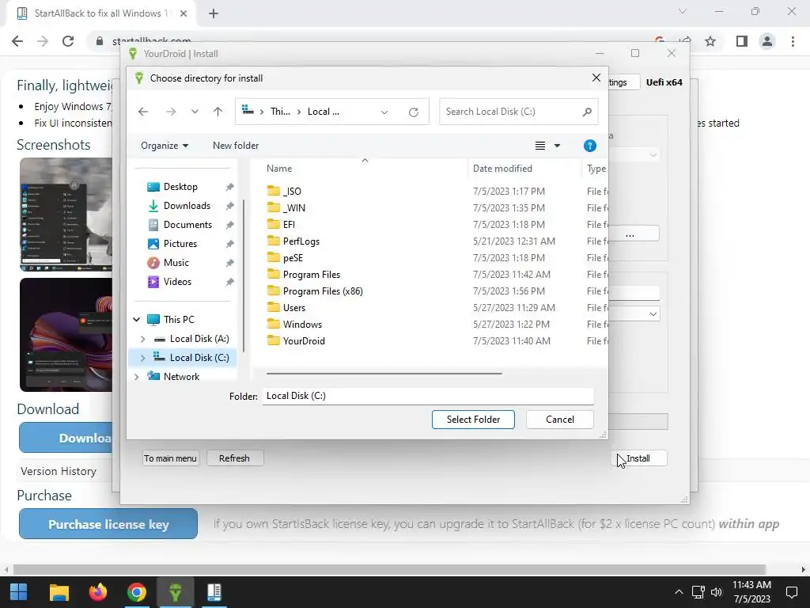
Task: Click To main menu in YourDroid
Action: click(x=170, y=458)
